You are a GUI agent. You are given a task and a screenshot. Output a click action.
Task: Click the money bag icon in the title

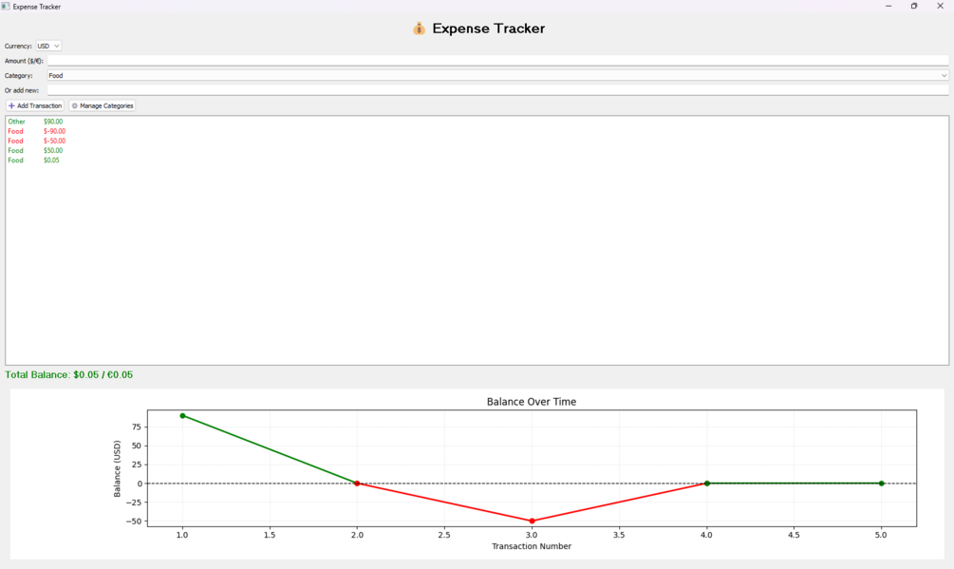click(x=419, y=28)
